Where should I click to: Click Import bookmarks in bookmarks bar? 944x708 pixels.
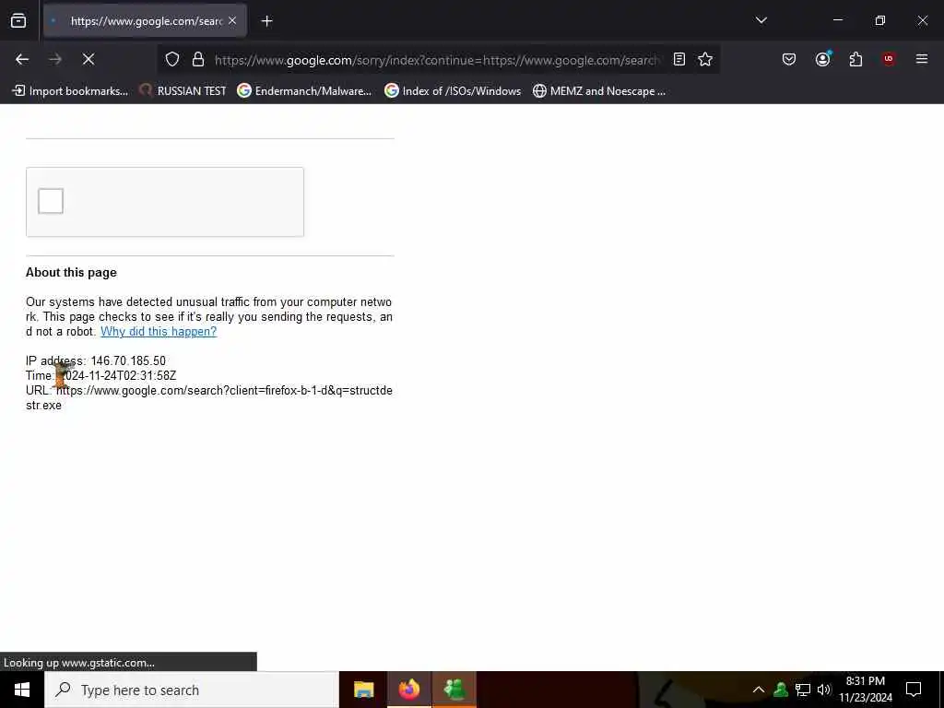pos(70,91)
